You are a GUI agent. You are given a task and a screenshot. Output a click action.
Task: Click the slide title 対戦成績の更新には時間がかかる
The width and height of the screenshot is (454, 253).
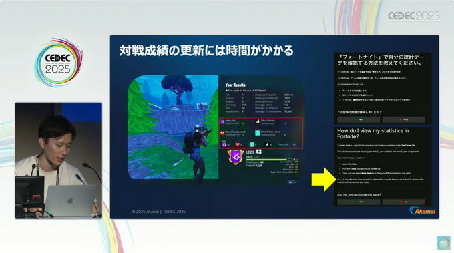pos(206,51)
